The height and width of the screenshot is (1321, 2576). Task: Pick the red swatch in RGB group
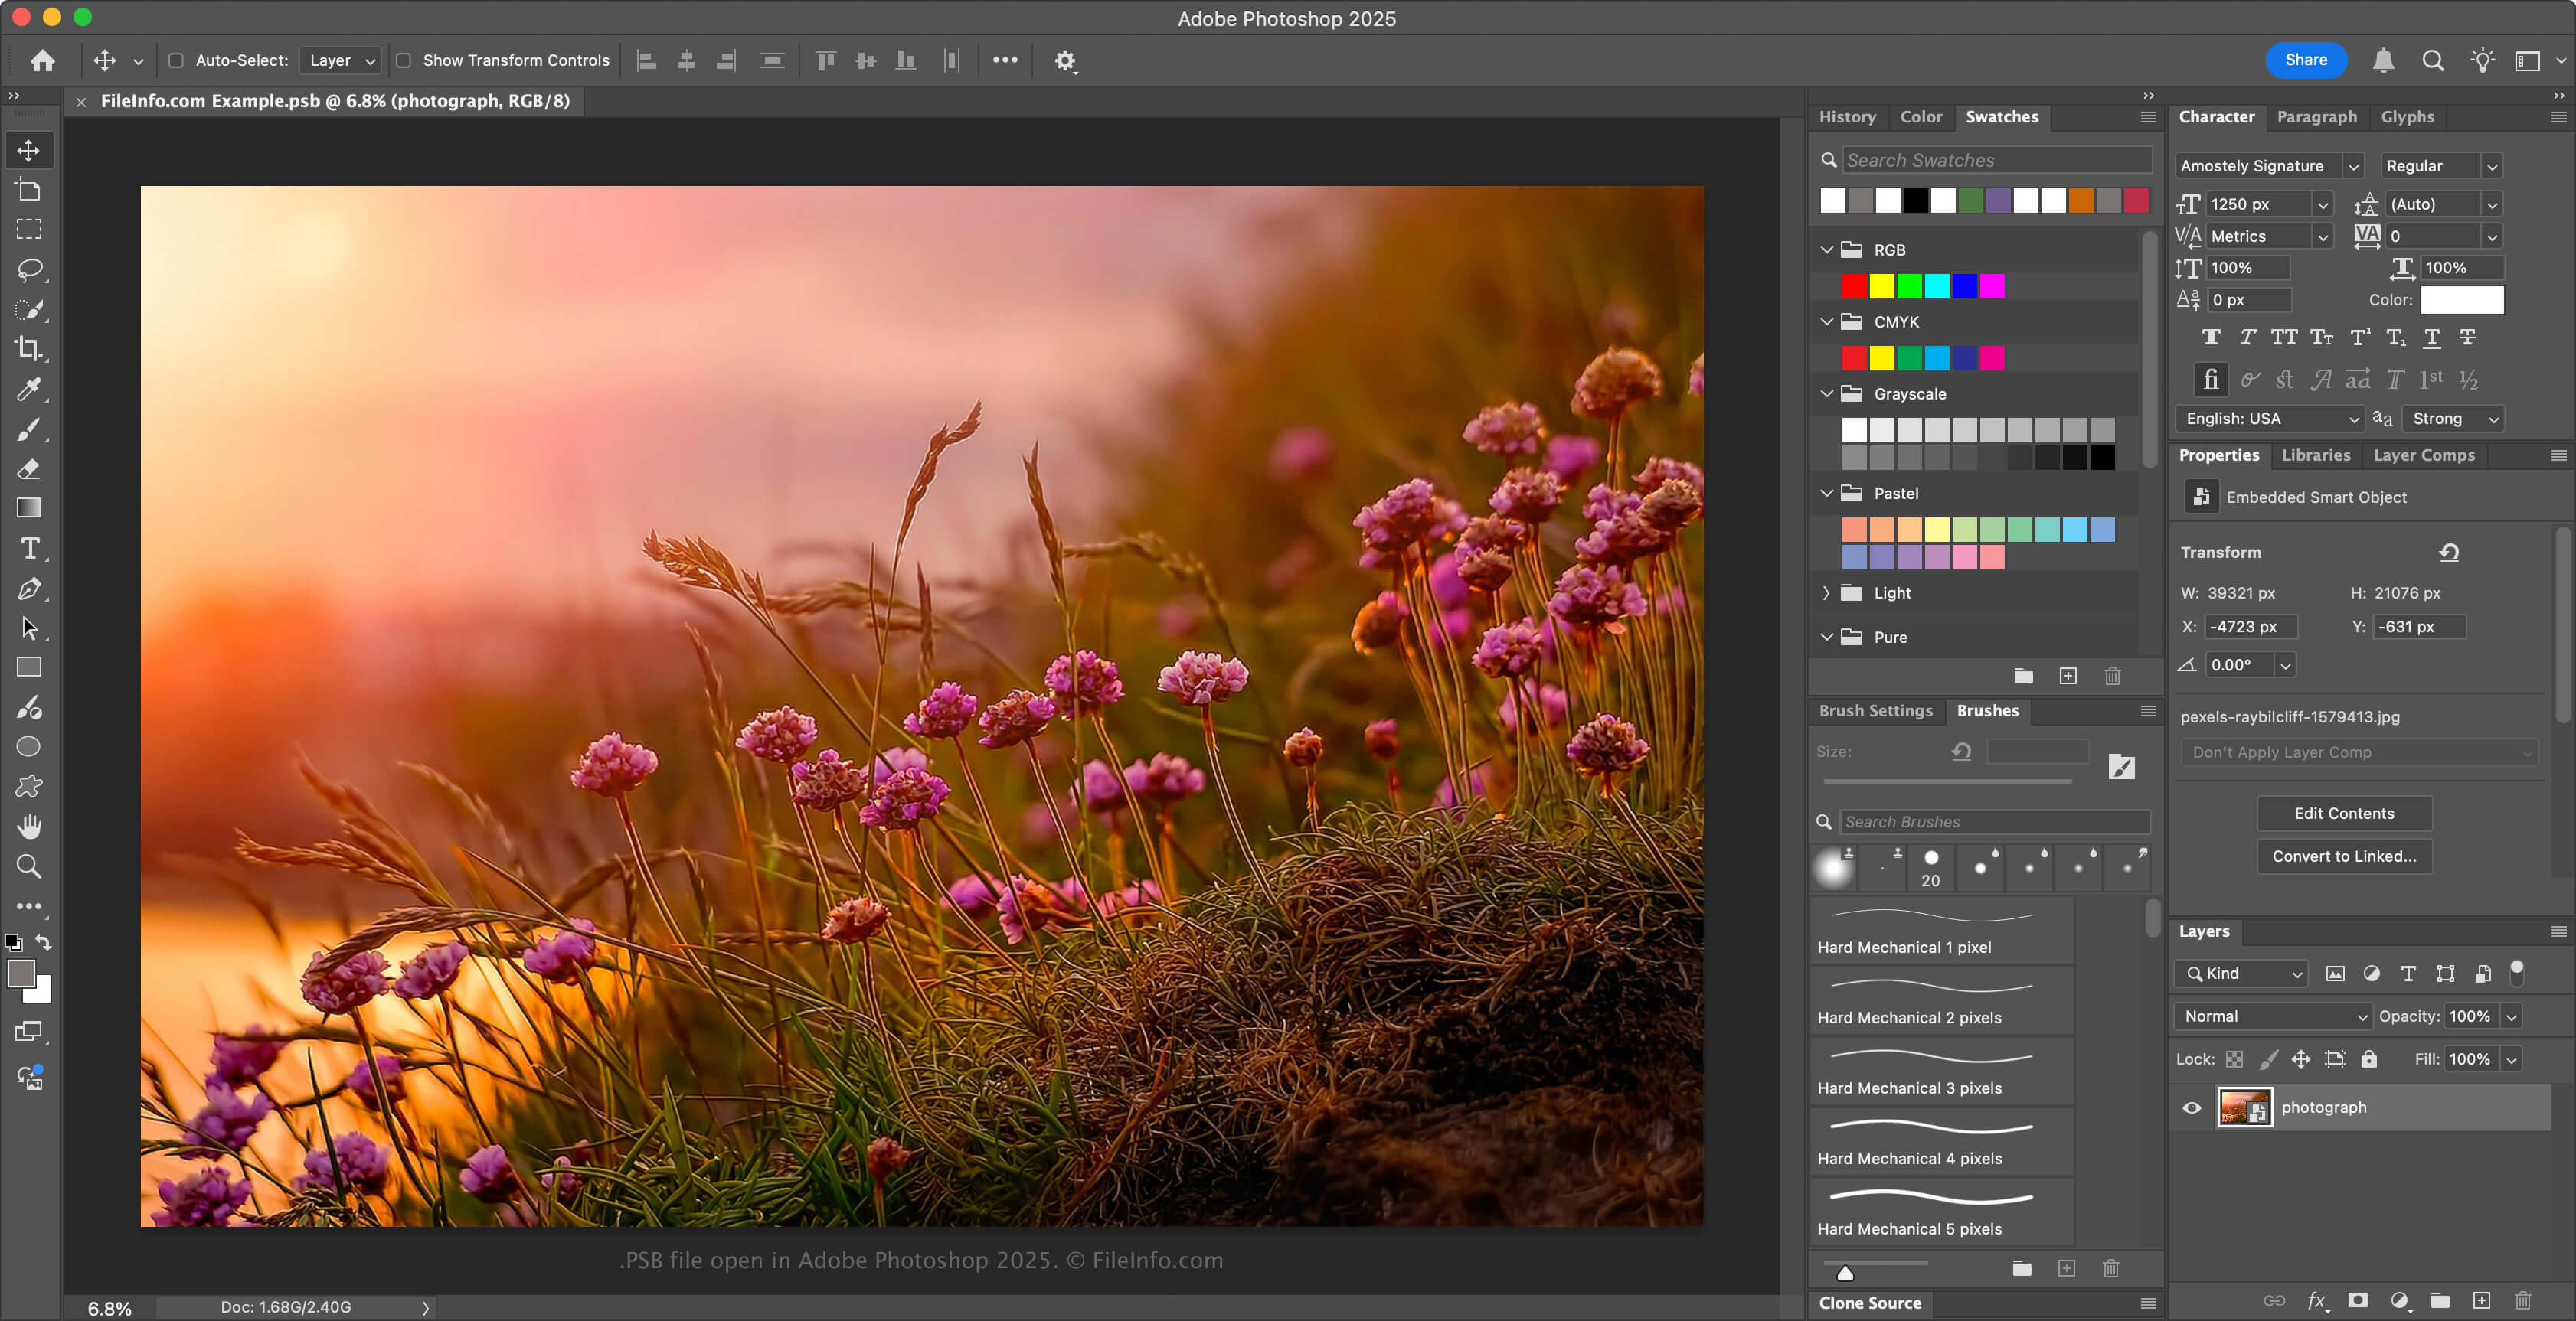click(1854, 287)
